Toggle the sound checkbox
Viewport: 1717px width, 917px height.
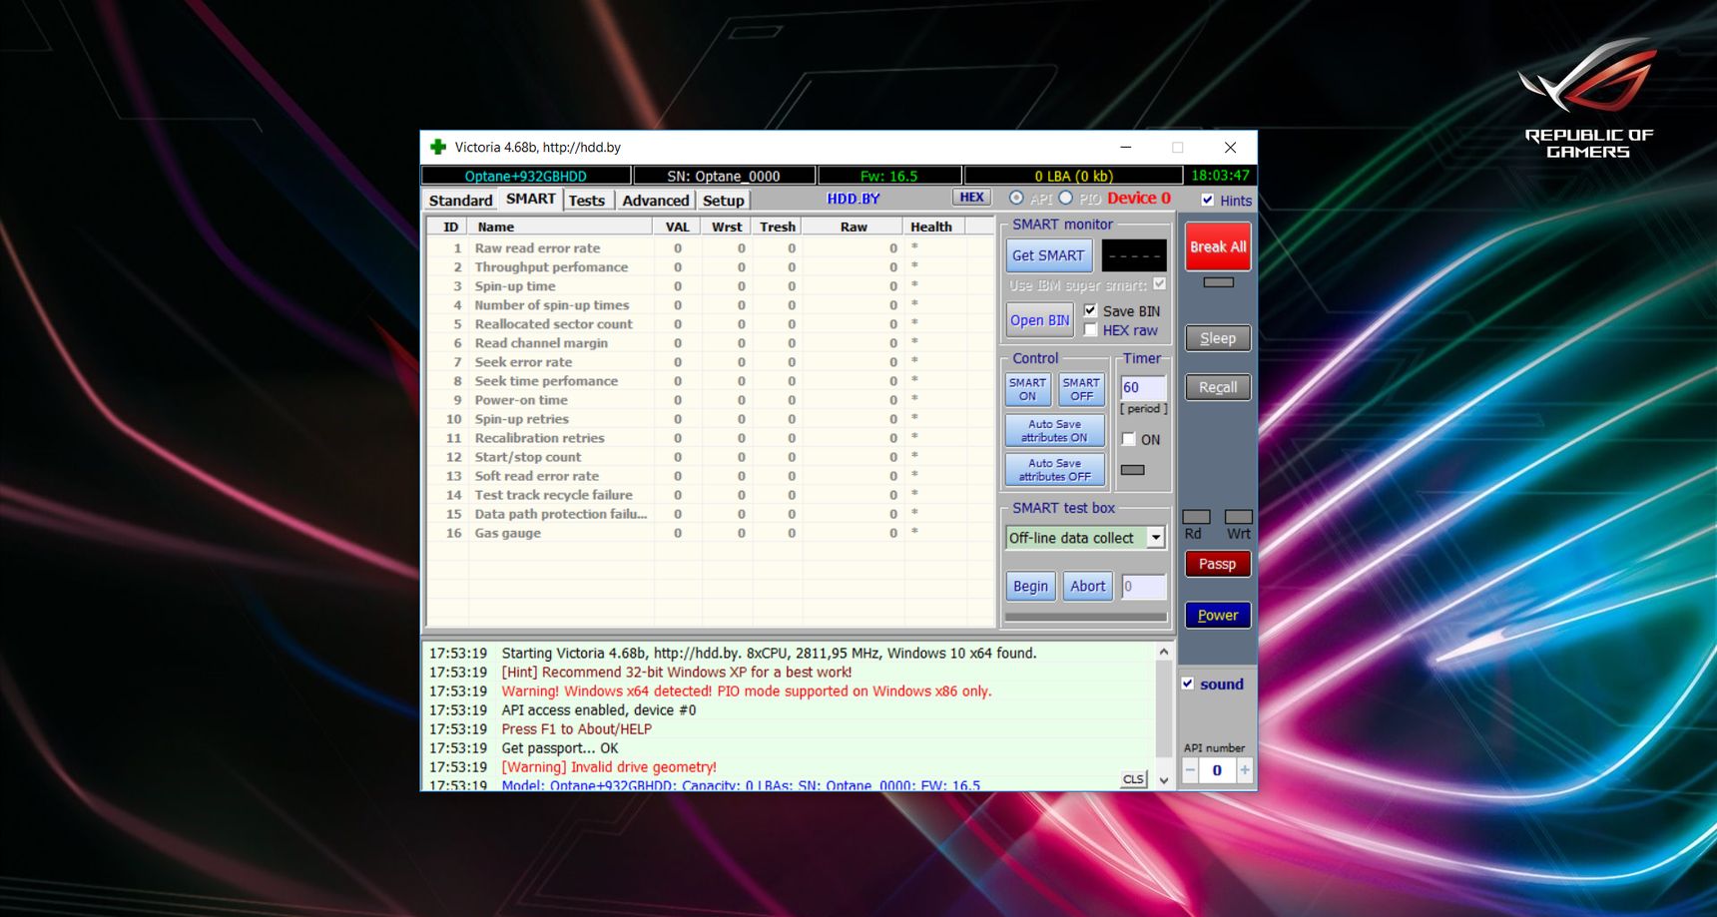click(1188, 684)
